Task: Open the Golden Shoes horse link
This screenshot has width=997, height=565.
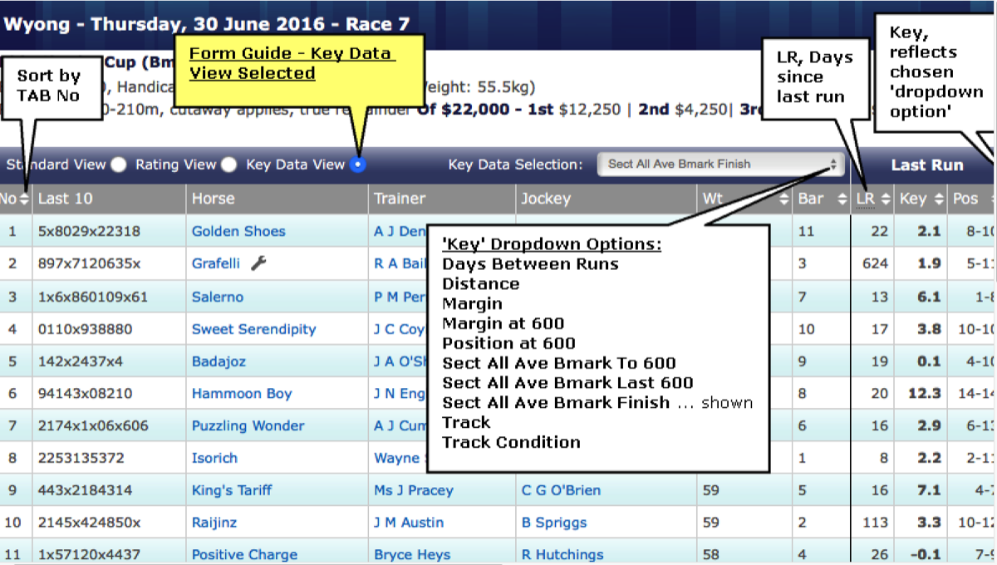Action: [x=238, y=231]
